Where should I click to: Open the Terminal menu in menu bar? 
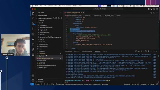click(x=69, y=6)
